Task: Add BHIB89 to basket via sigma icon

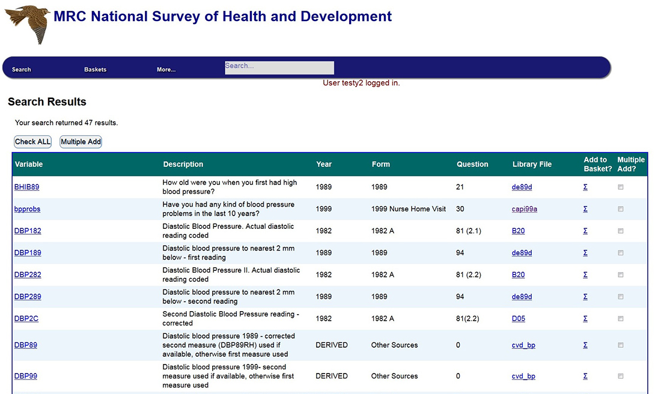Action: [585, 187]
